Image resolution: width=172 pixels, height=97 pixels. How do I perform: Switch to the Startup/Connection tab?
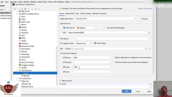pos(99,13)
